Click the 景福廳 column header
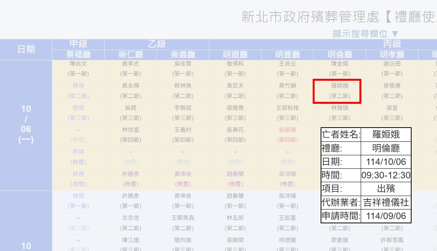437x251 pixels. (78, 55)
